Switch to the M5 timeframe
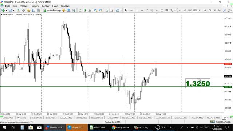This screenshot has width=233, height=131. coord(185,10)
